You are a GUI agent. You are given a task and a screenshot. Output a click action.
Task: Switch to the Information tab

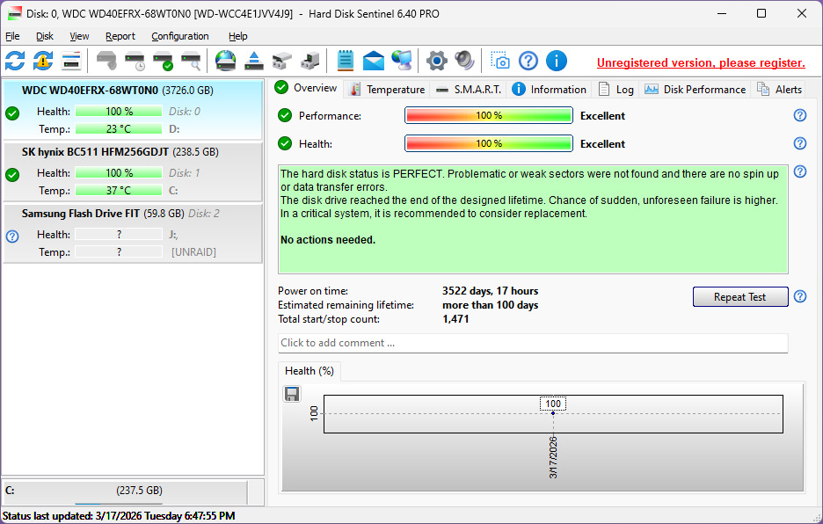pyautogui.click(x=549, y=90)
